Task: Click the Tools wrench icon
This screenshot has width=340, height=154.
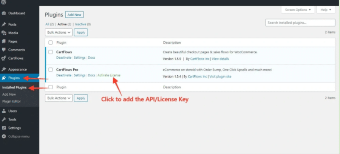Action: click(4, 119)
